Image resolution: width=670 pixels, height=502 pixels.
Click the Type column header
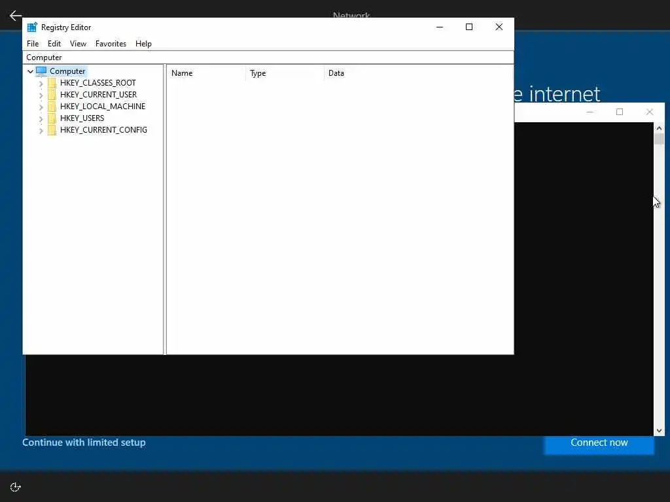(285, 73)
